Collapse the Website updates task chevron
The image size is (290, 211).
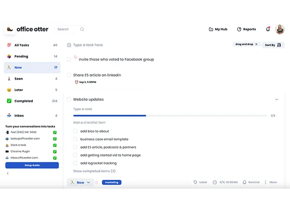[x=276, y=100]
